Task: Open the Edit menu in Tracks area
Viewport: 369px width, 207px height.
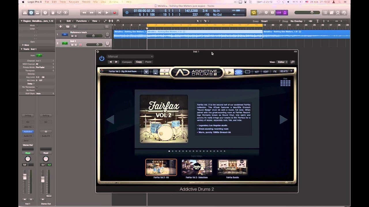Action: pos(69,21)
